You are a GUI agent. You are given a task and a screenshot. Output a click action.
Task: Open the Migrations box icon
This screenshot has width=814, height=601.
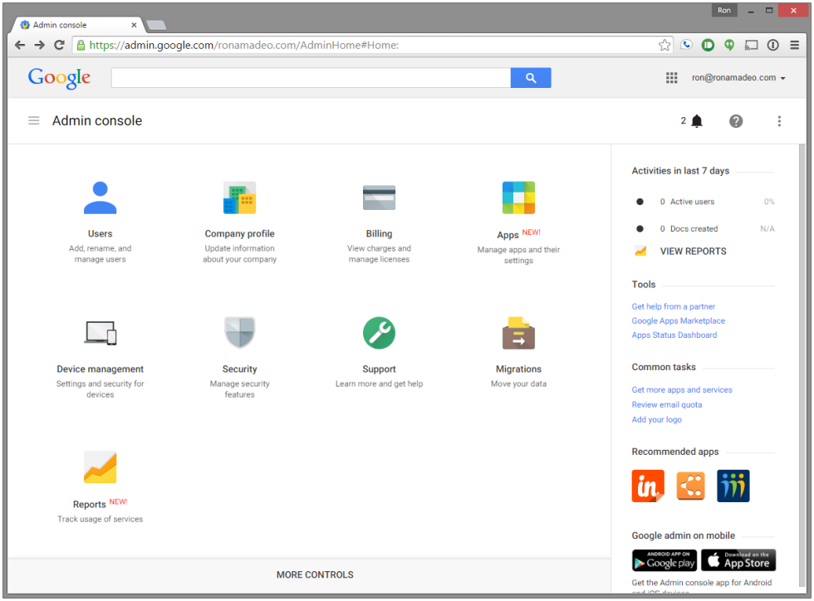[x=518, y=333]
